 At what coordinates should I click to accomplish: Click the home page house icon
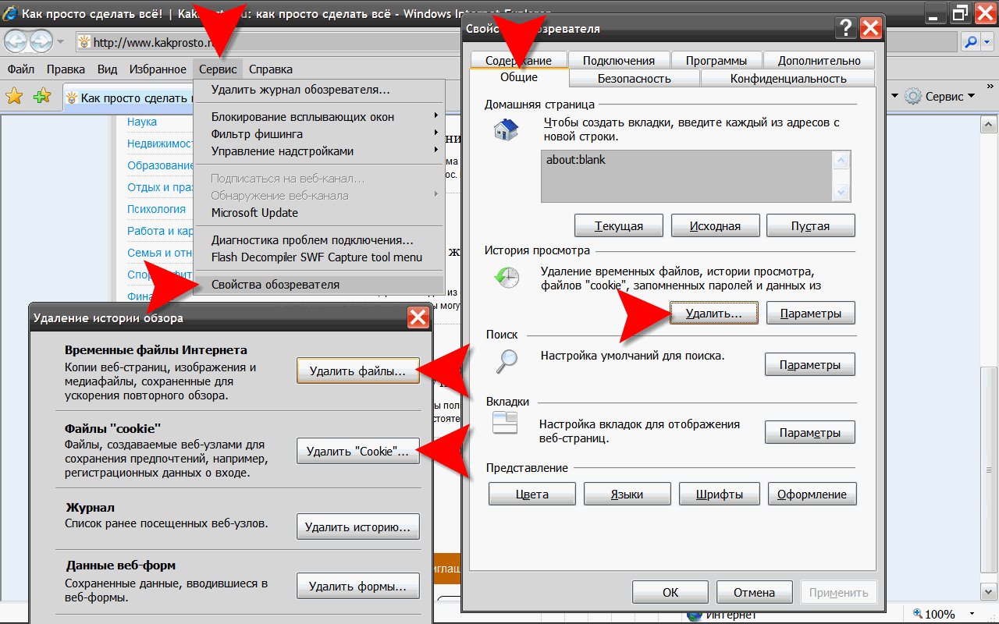[x=507, y=128]
